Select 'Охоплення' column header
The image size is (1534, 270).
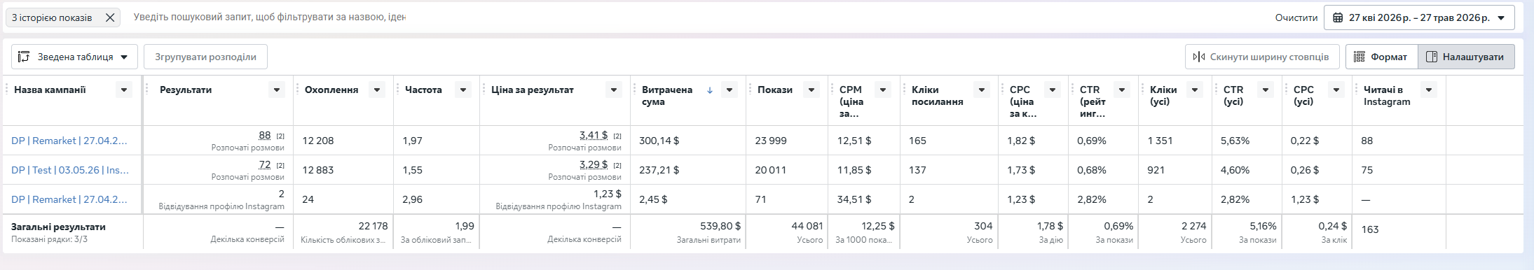pyautogui.click(x=331, y=90)
